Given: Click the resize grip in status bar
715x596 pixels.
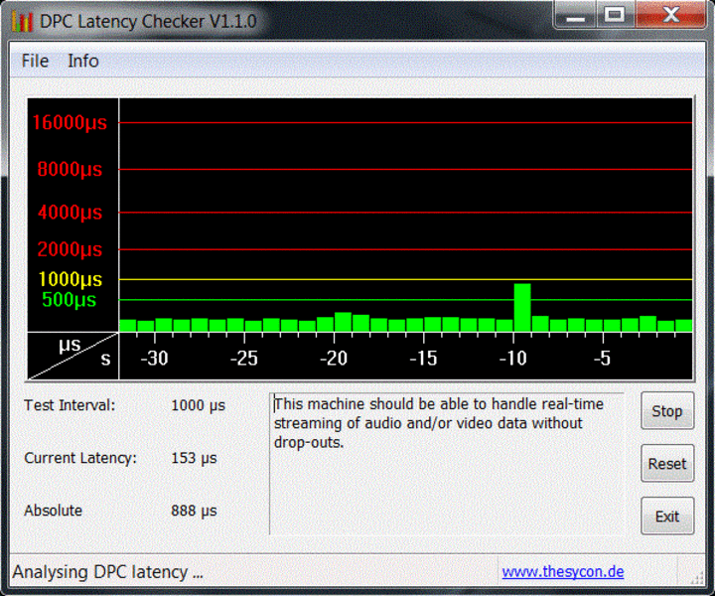Looking at the screenshot, I should (696, 578).
